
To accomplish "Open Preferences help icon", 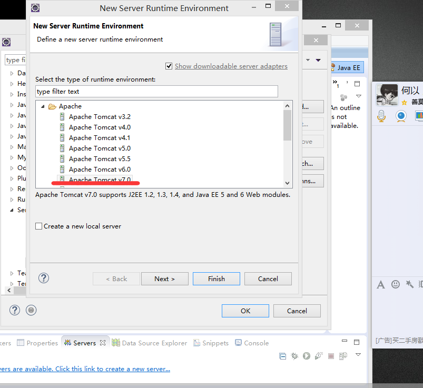I will pos(15,310).
